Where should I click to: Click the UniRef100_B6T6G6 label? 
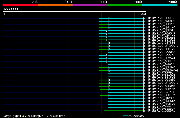(x=161, y=77)
